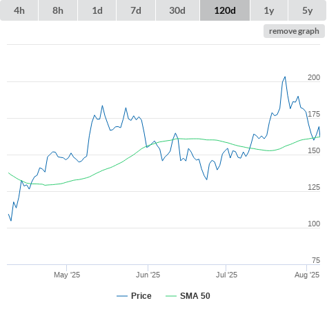Image resolution: width=327 pixels, height=314 pixels.
Task: Select the 4h time range tab
Action: [x=19, y=10]
